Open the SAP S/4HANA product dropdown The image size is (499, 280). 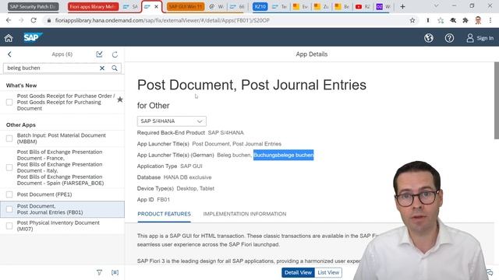172,121
